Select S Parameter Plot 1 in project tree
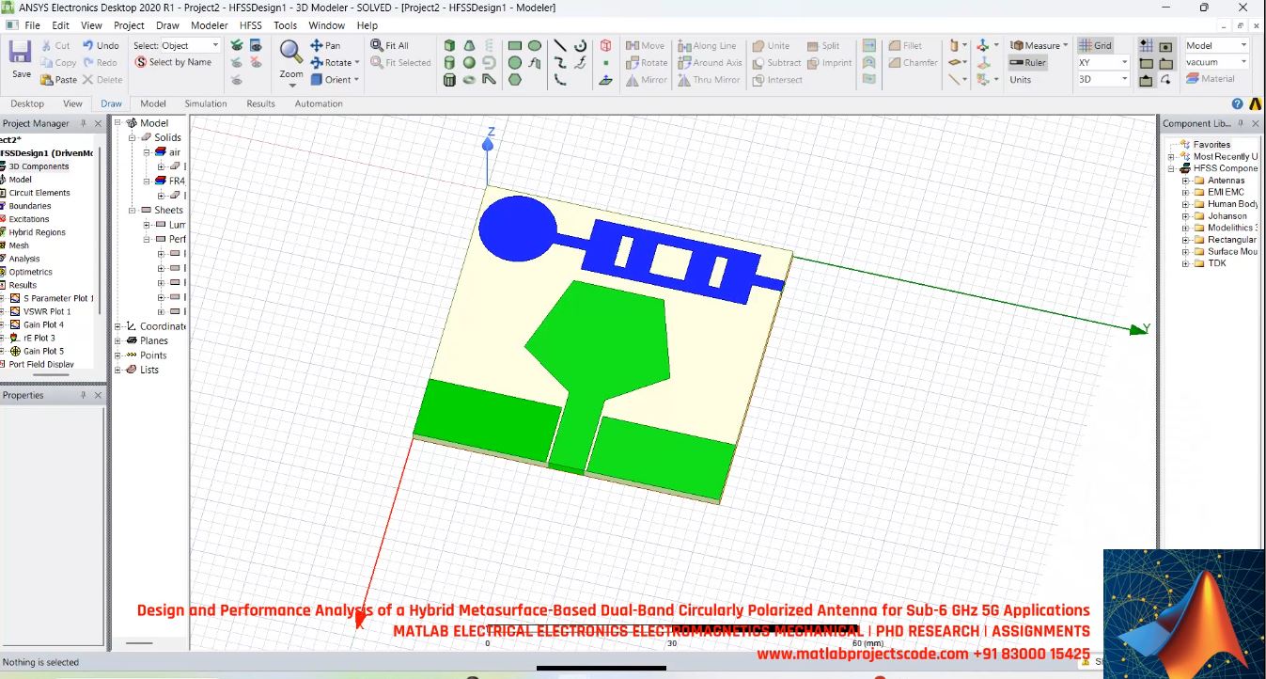The height and width of the screenshot is (679, 1266). click(58, 298)
